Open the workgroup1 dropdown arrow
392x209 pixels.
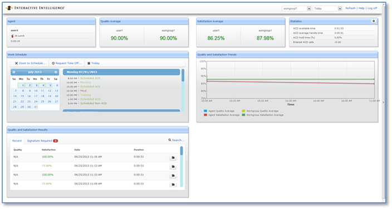tap(309, 8)
